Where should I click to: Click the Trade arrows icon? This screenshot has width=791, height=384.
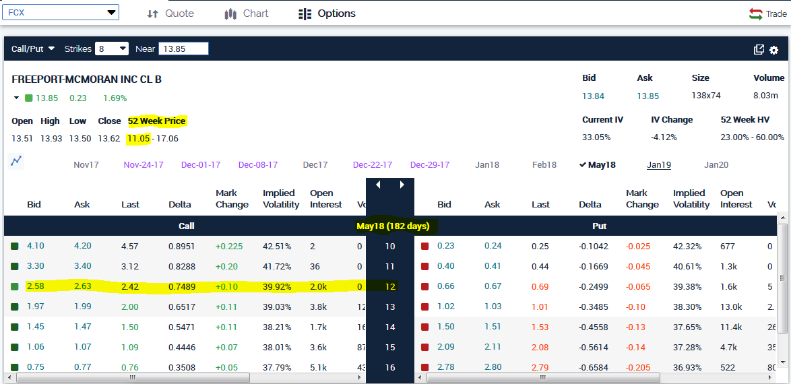point(755,13)
